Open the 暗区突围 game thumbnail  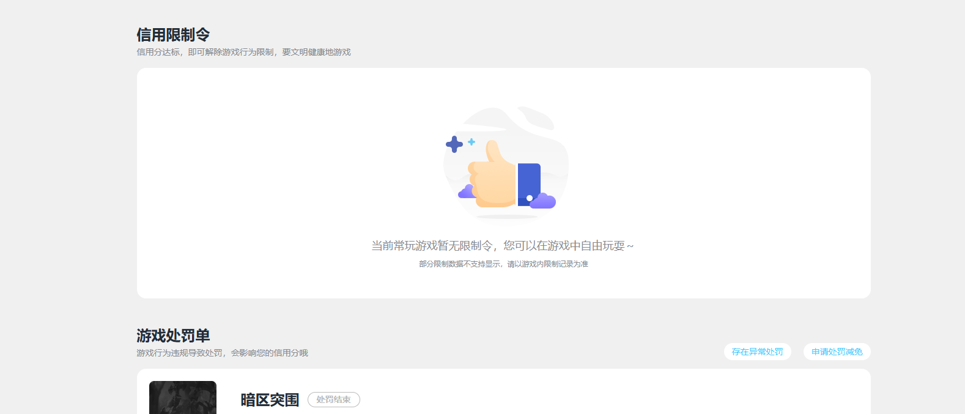point(183,397)
